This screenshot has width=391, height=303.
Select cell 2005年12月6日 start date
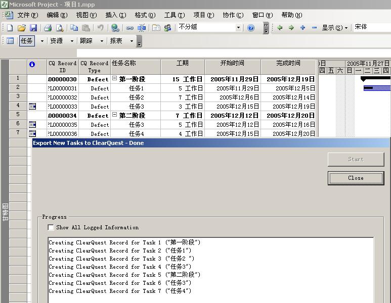(x=233, y=97)
